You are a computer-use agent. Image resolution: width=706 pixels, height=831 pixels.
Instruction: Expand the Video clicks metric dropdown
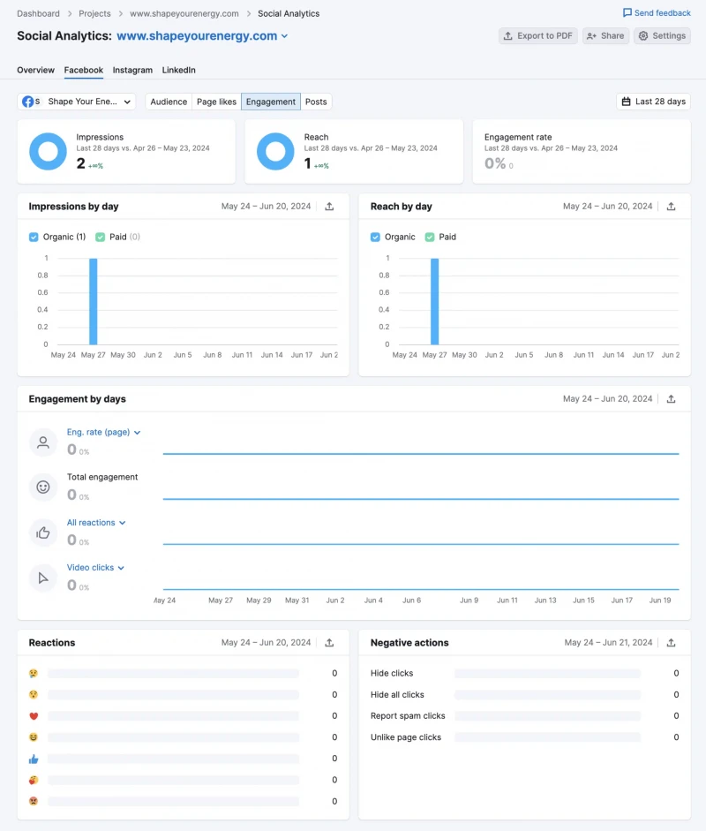coord(96,568)
